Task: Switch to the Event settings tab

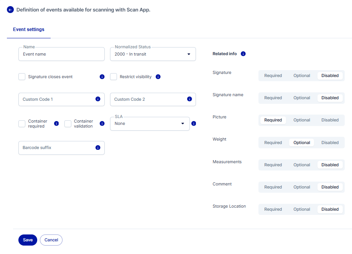Action: click(x=29, y=29)
